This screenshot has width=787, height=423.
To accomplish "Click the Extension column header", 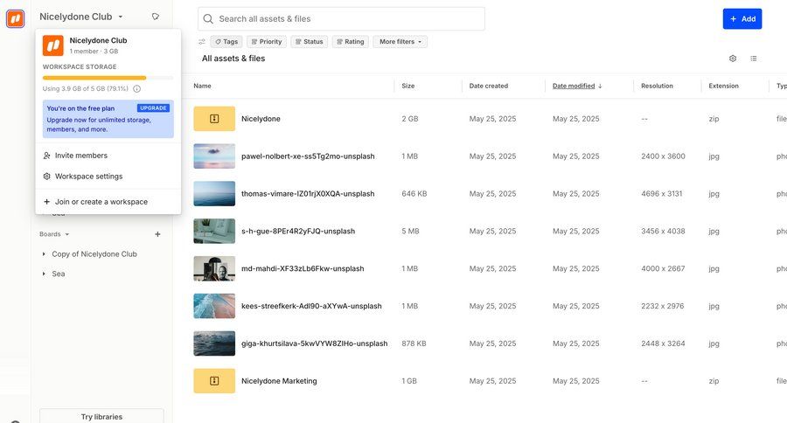I will (x=724, y=86).
